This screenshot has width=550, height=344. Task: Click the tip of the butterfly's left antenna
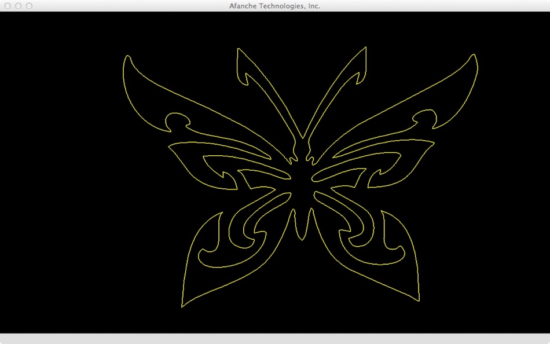click(238, 49)
